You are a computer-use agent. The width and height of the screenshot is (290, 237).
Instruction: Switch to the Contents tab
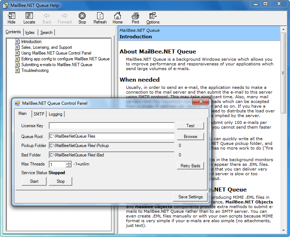tap(13, 32)
